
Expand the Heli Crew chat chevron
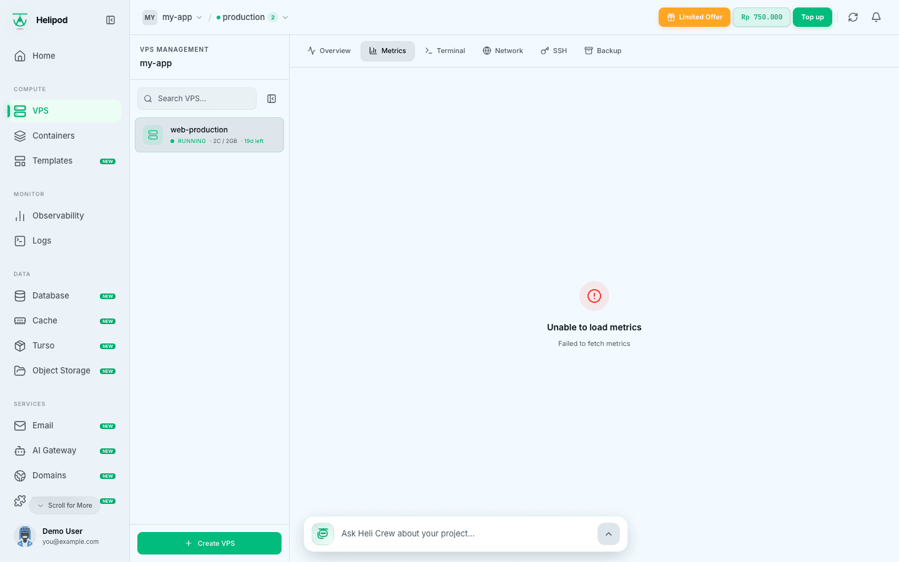(x=609, y=534)
